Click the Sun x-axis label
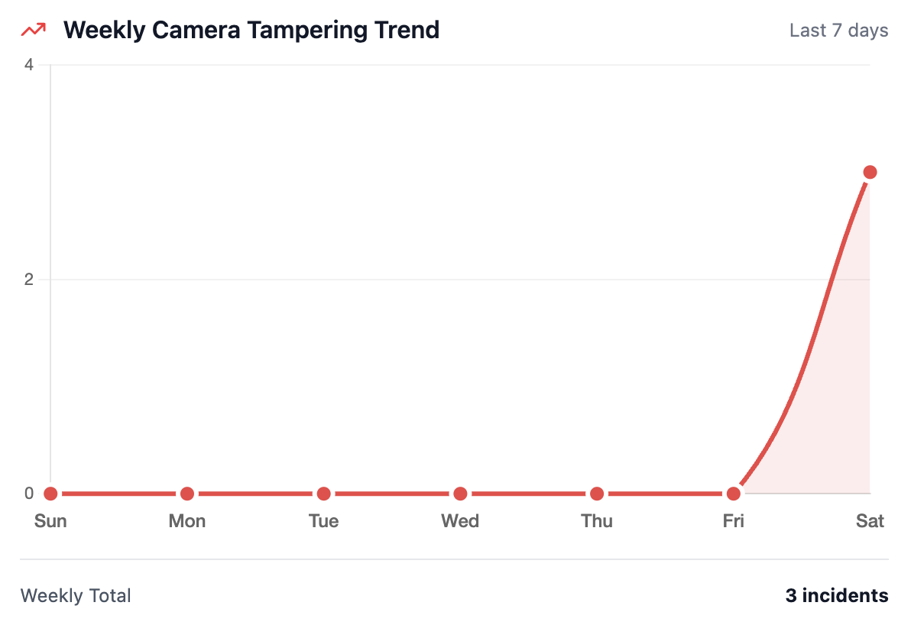Screen dimensions: 911x625 pos(50,521)
